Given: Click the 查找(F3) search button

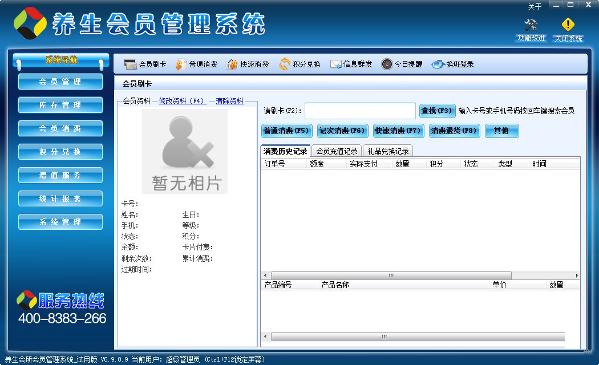Looking at the screenshot, I should pyautogui.click(x=437, y=111).
